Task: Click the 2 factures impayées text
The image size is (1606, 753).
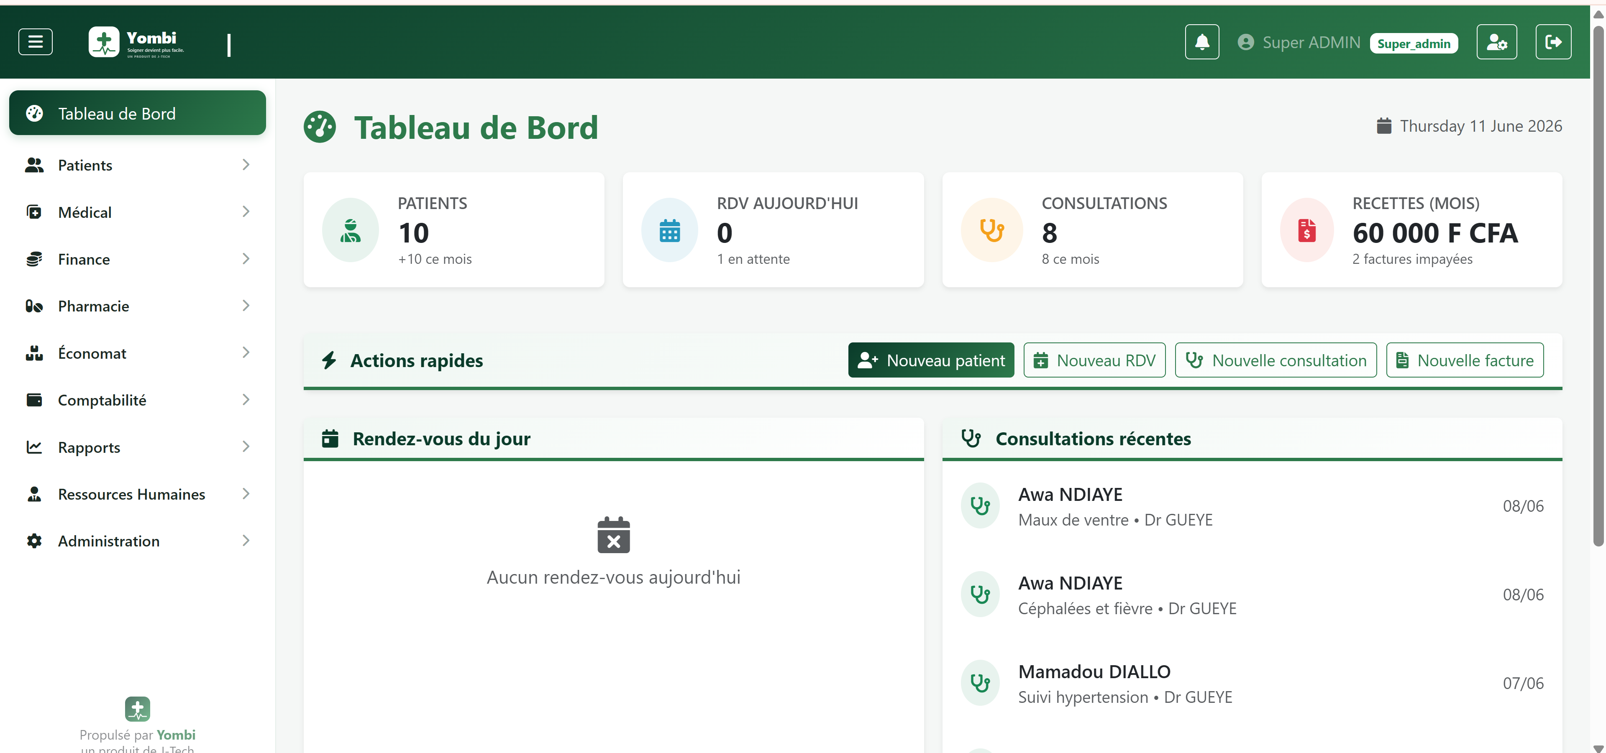Action: pyautogui.click(x=1412, y=259)
